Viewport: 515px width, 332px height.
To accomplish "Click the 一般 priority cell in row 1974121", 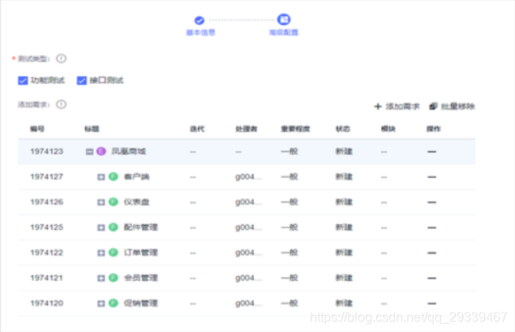I will [x=290, y=278].
